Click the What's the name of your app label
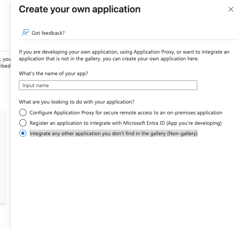This screenshot has height=228, width=245. (x=53, y=74)
